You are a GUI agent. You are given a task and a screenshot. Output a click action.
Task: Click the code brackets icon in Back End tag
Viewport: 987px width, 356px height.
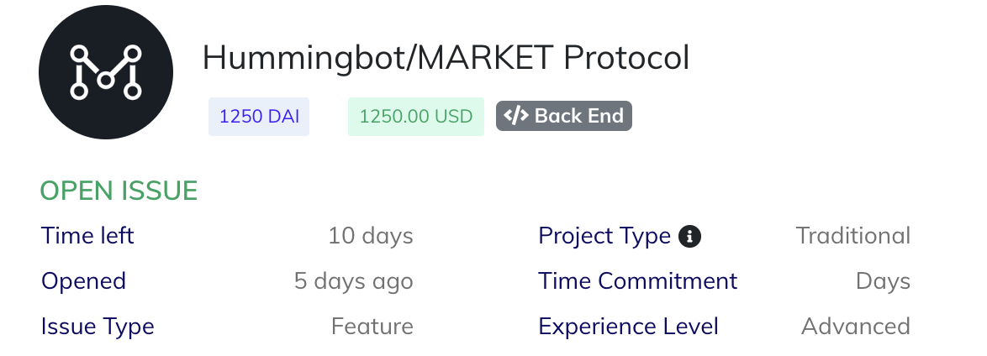point(516,116)
